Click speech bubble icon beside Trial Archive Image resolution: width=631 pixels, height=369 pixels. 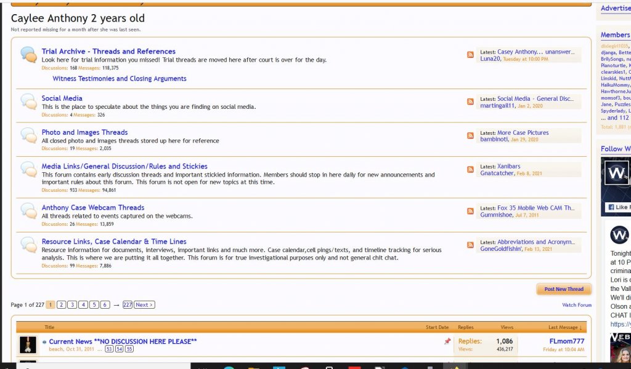coord(28,55)
